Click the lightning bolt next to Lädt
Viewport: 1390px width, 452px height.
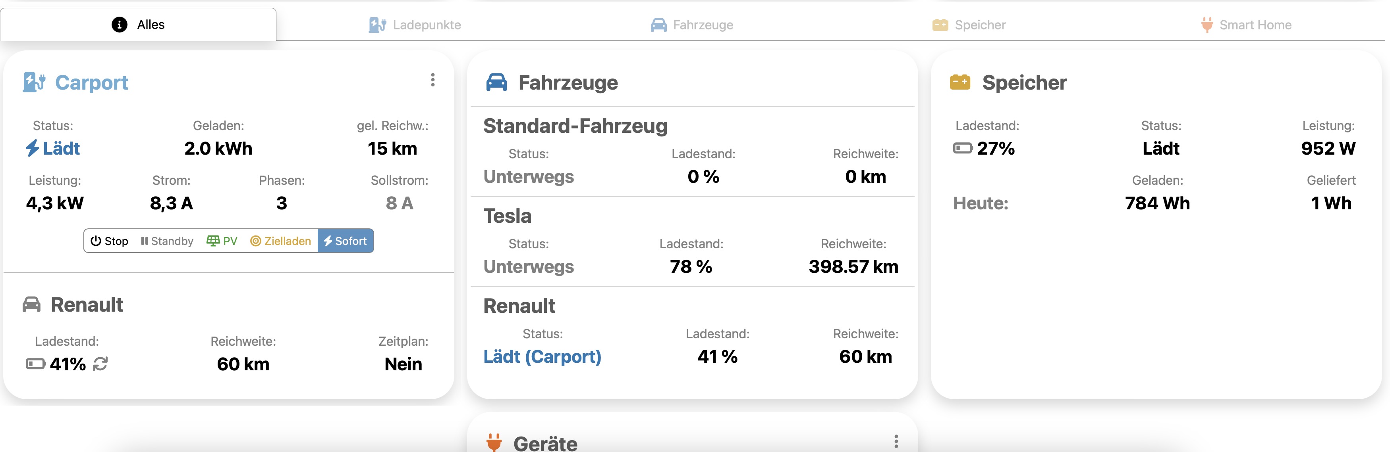coord(33,148)
